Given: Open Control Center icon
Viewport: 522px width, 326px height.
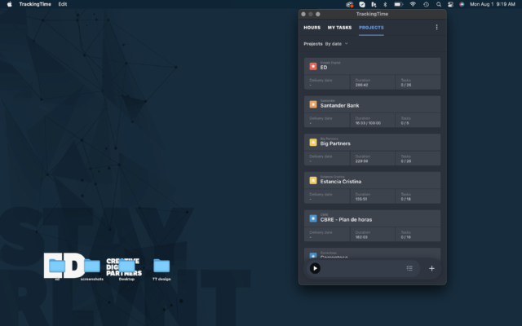Looking at the screenshot, I should click(x=450, y=4).
